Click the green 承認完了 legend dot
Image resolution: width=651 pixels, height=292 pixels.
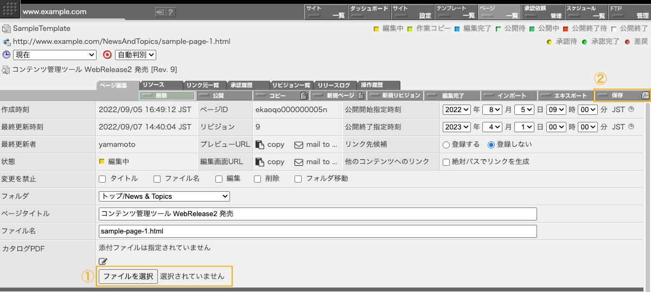584,42
